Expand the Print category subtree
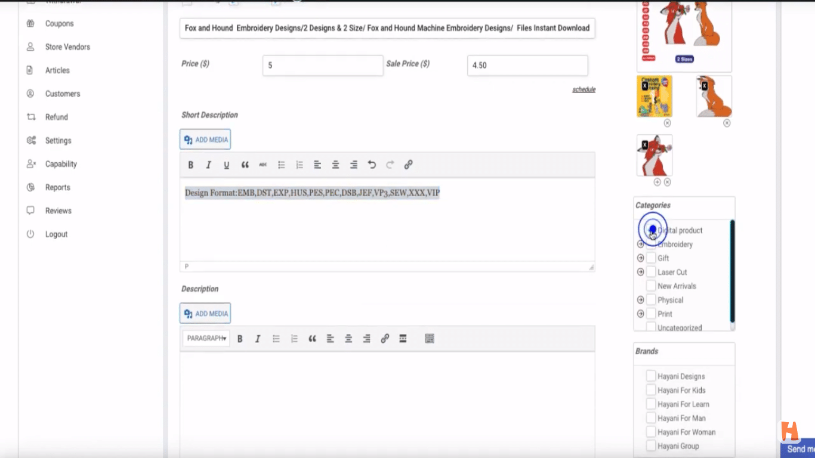815x458 pixels. point(640,314)
